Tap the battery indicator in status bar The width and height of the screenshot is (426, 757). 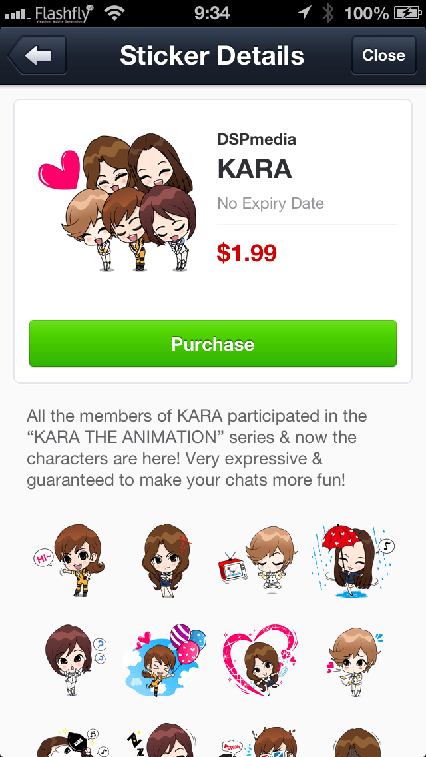407,13
